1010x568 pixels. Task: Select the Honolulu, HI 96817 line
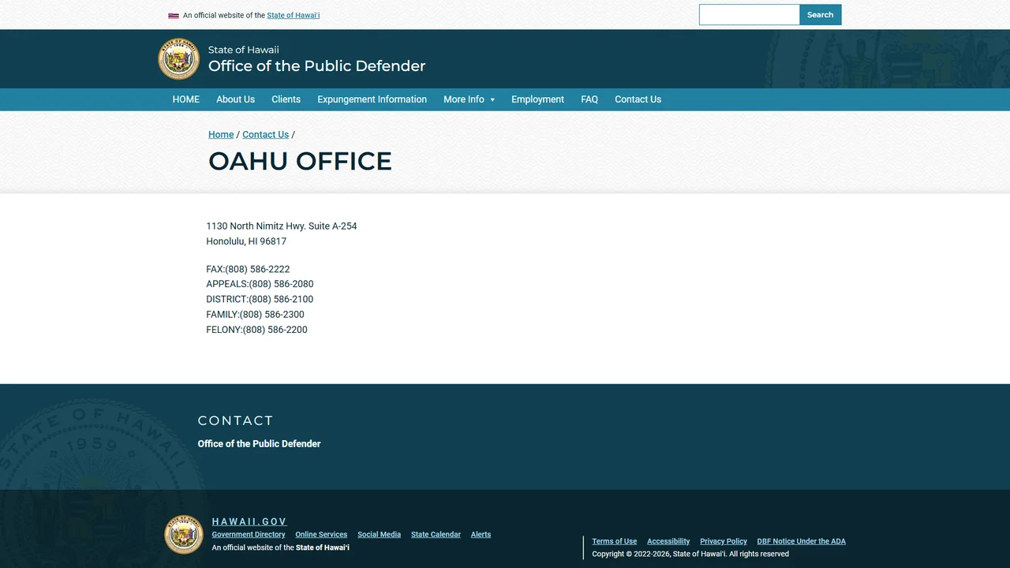pyautogui.click(x=246, y=241)
